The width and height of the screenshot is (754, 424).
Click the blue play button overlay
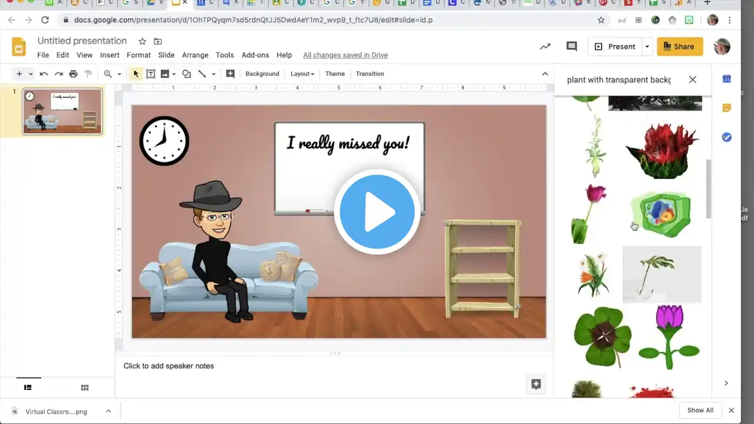click(x=377, y=212)
